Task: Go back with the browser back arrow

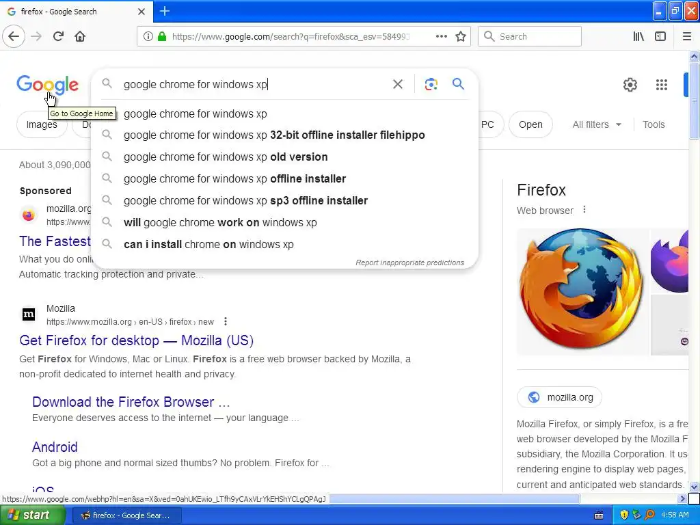Action: [x=14, y=36]
